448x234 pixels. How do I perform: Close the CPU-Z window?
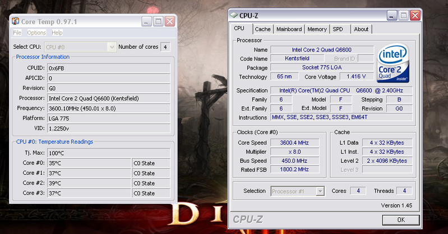tap(415, 15)
